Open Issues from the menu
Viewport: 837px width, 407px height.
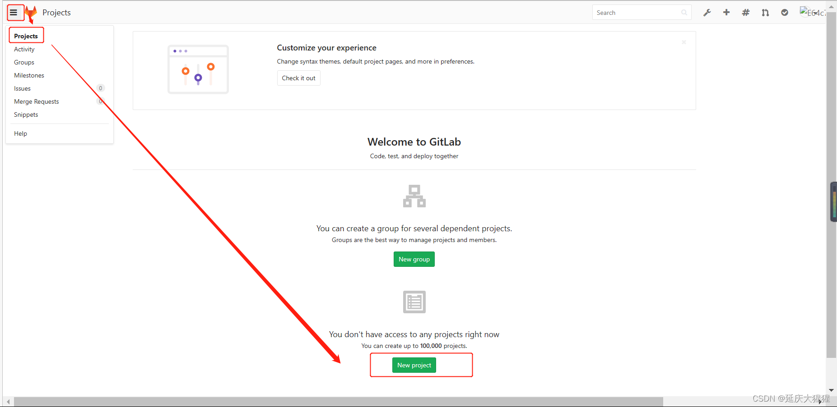[x=23, y=88]
